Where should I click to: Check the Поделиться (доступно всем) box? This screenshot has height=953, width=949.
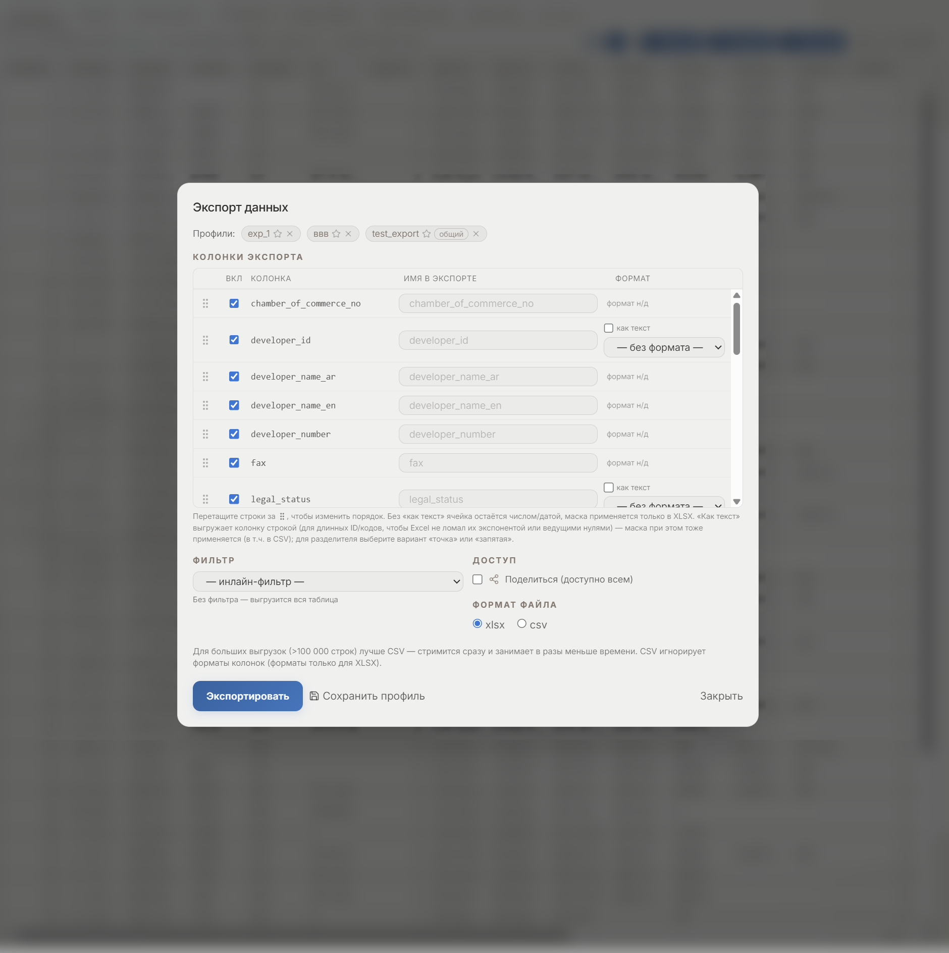point(478,579)
